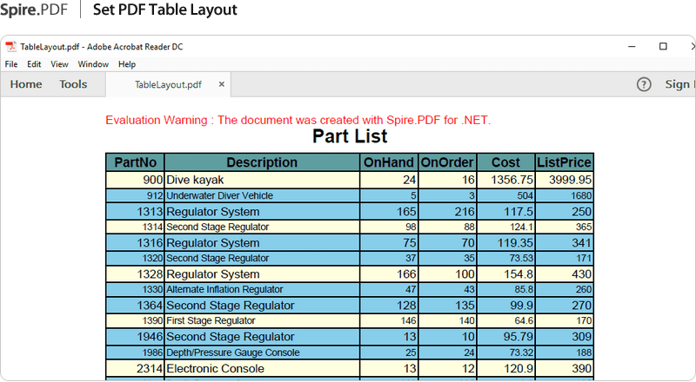Click the 119.35 cost value
696x382 pixels.
(x=515, y=243)
